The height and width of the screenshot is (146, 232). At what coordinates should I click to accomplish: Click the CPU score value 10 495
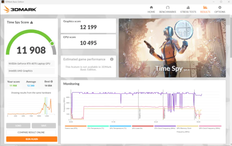(88, 43)
